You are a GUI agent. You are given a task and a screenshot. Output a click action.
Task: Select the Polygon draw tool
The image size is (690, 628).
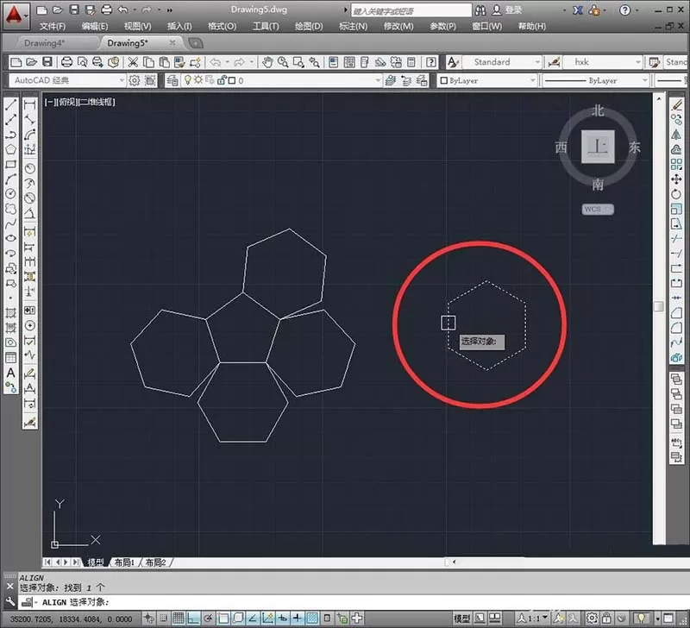tap(10, 149)
